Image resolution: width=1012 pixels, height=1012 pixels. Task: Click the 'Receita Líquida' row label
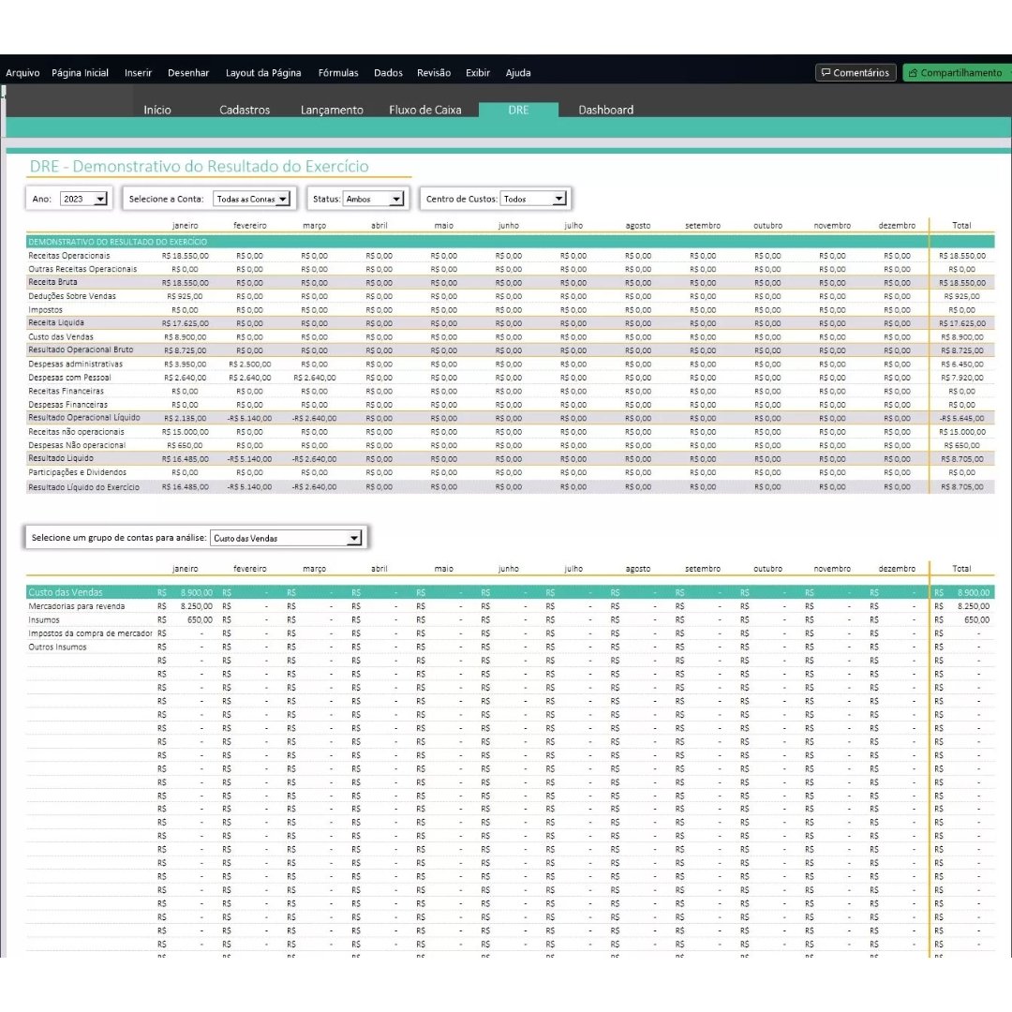[x=56, y=322]
